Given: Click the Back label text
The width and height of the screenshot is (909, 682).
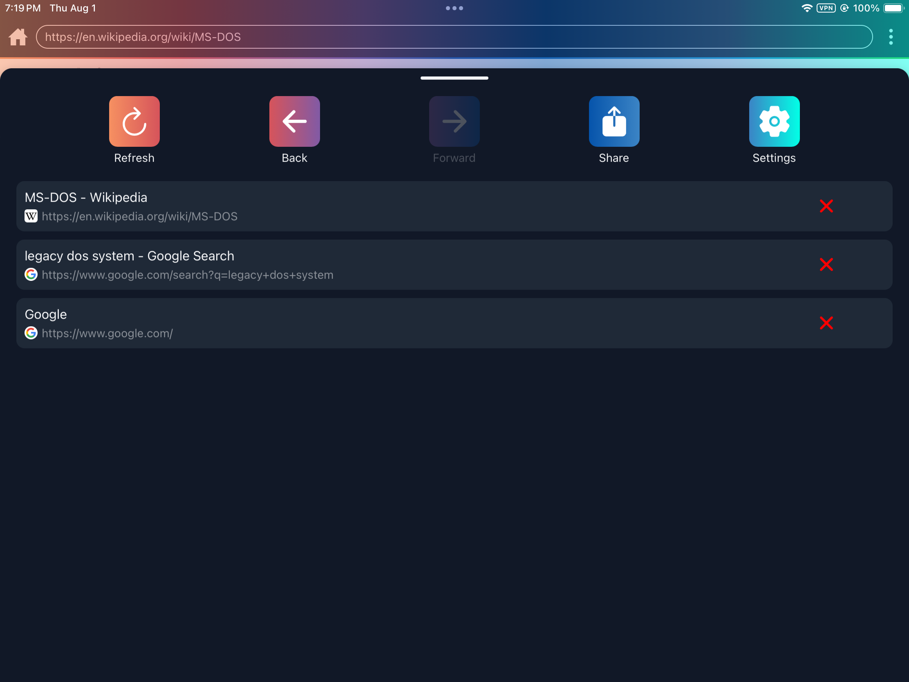Looking at the screenshot, I should tap(294, 158).
